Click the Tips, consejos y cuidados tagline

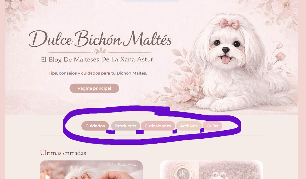click(x=98, y=73)
